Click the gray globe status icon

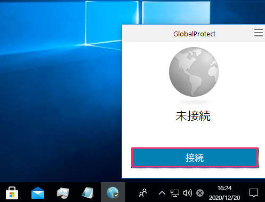(194, 72)
